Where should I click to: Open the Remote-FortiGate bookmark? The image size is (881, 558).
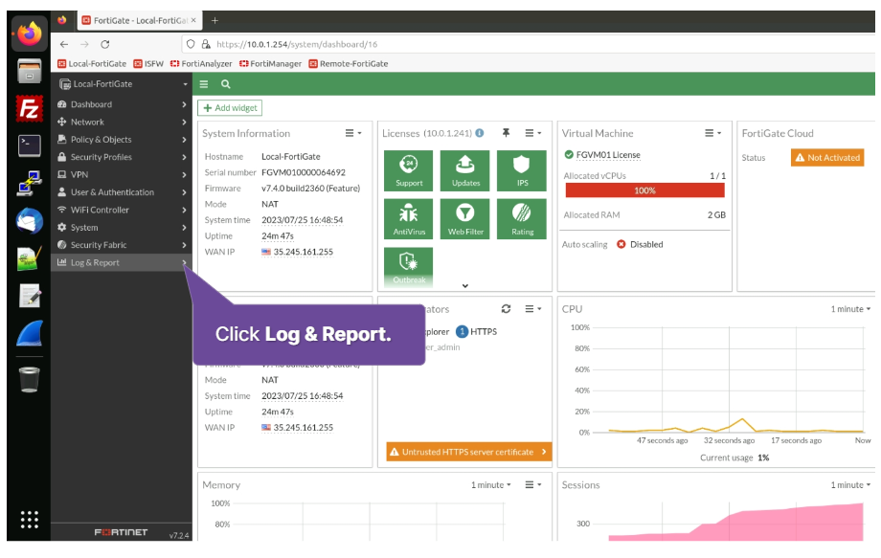click(349, 63)
